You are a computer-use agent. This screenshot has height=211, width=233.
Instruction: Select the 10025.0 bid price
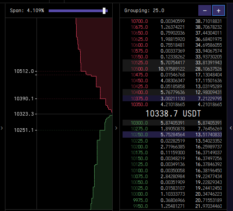pos(139,188)
